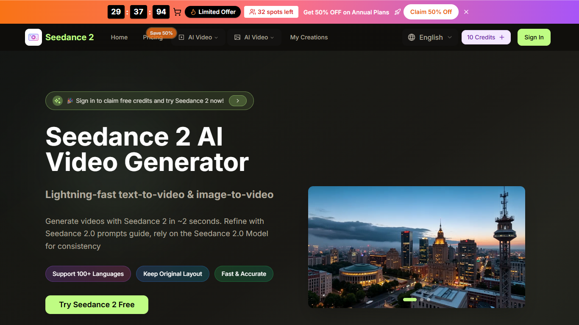The height and width of the screenshot is (325, 579).
Task: Click the flame icon on Limited Offer
Action: pos(193,12)
